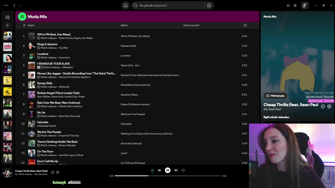Select 'I WANNA BE YOUR SLAVE' track
Viewport: 335px width, 188px height.
point(53,63)
